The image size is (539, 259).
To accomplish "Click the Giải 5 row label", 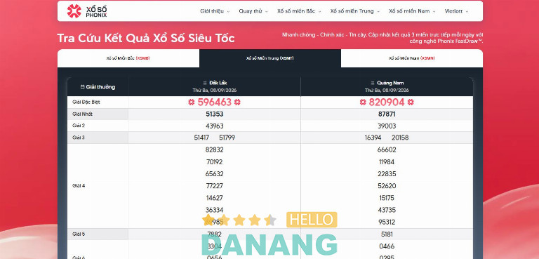I will click(x=79, y=234).
